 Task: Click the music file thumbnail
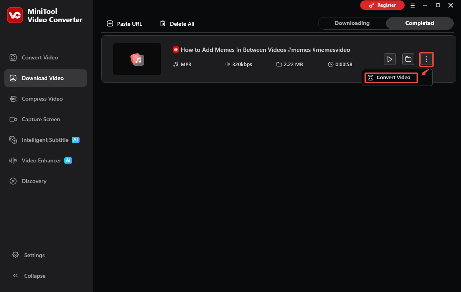point(137,59)
